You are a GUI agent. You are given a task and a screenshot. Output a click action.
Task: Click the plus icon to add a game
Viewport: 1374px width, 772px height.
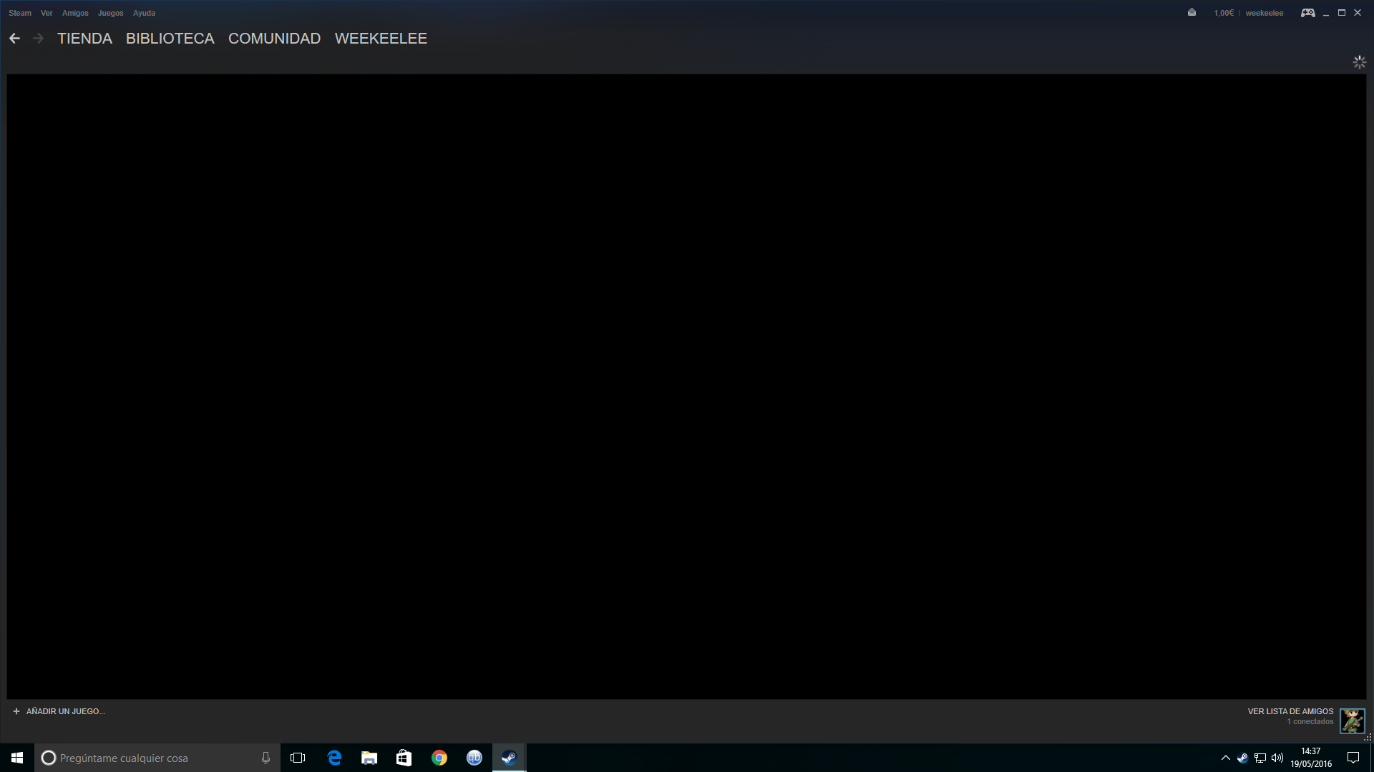pyautogui.click(x=16, y=711)
